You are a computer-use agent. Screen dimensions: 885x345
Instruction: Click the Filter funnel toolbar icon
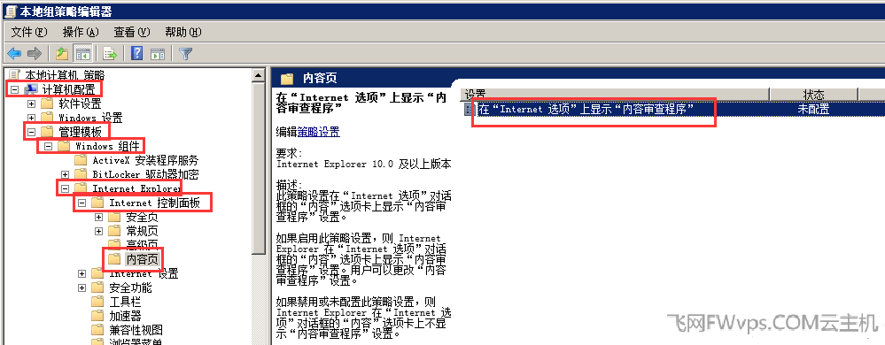coord(186,54)
